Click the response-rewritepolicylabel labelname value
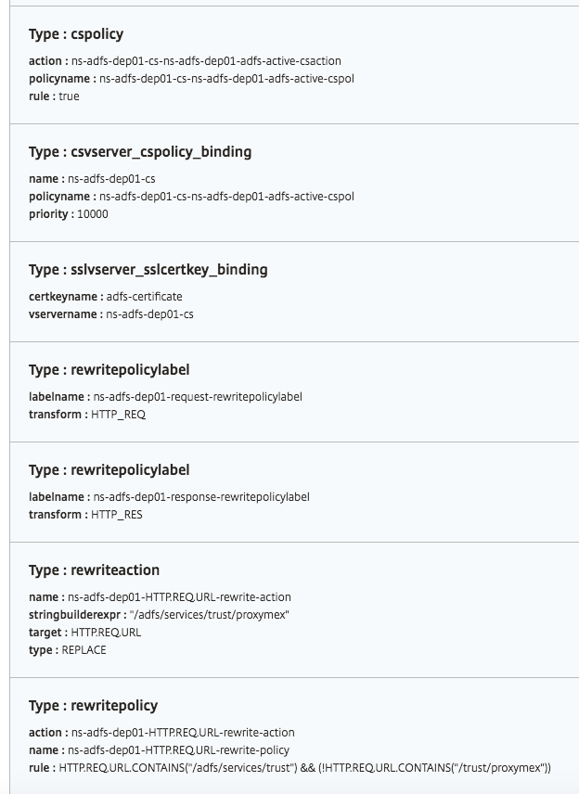This screenshot has width=579, height=794. tap(201, 497)
